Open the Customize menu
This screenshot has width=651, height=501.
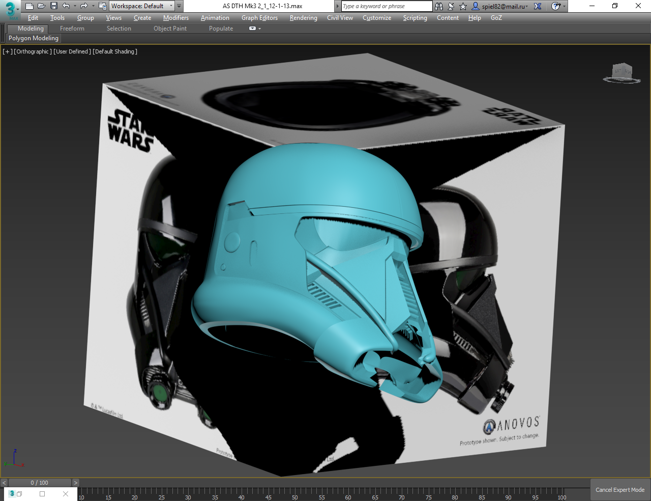tap(377, 18)
